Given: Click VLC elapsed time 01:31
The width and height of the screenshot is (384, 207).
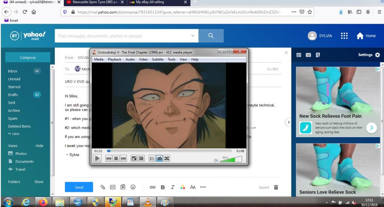Looking at the screenshot, I should point(98,151).
